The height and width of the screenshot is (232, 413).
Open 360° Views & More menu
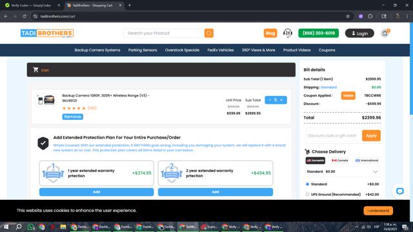pos(258,50)
